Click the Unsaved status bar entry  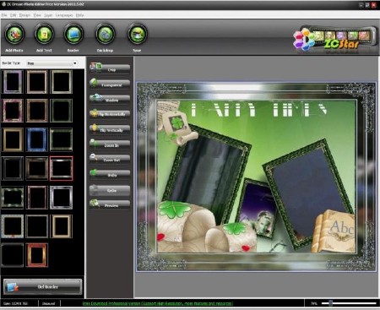pos(49,303)
